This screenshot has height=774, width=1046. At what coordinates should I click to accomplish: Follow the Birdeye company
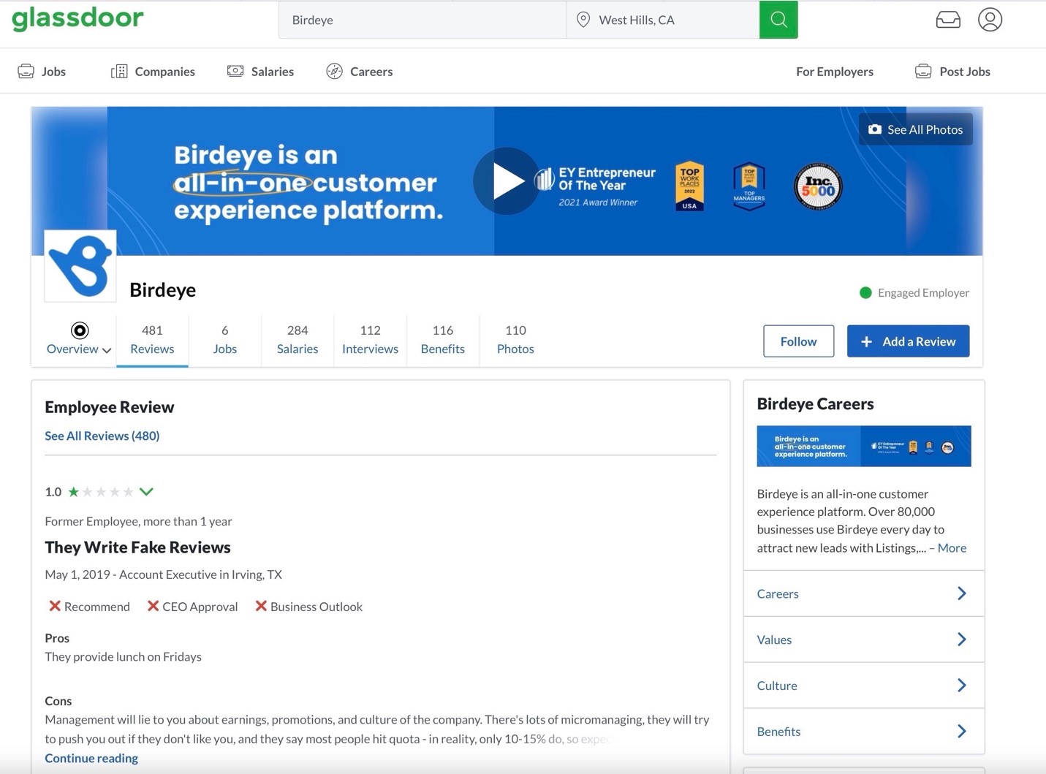click(797, 341)
